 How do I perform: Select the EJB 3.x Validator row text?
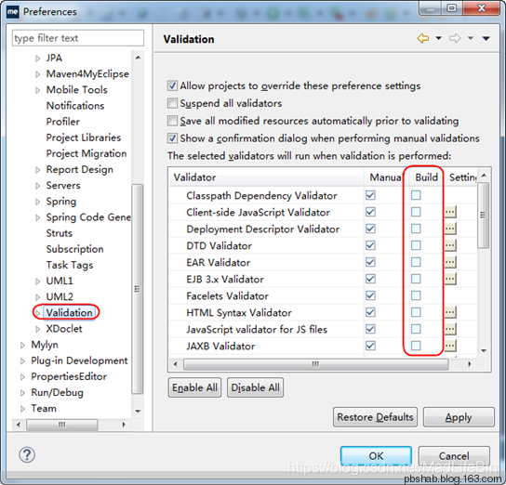(x=225, y=279)
